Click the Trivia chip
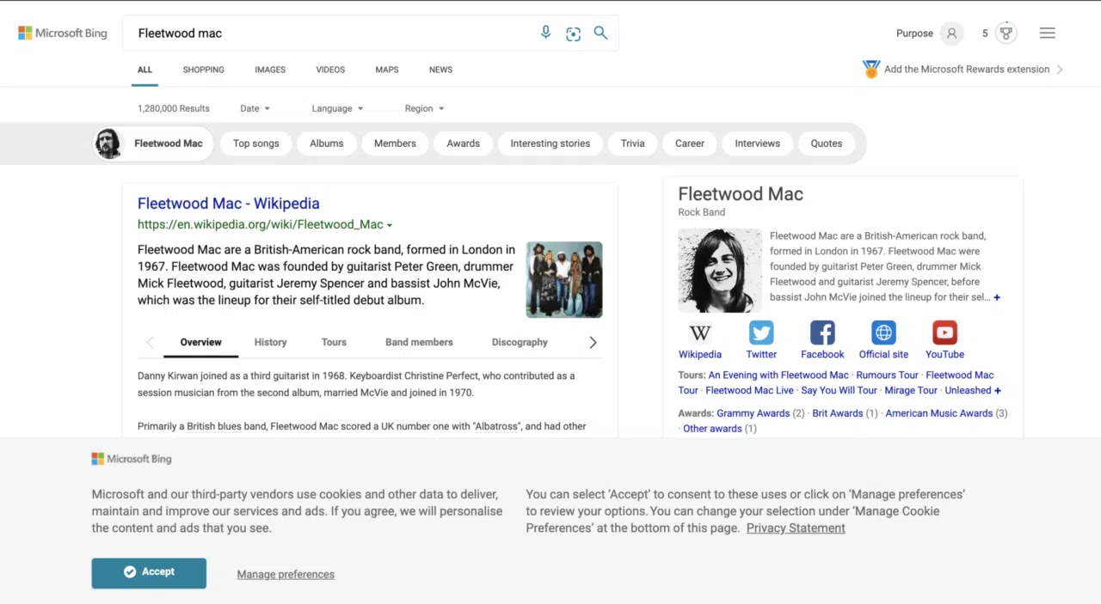The image size is (1101, 604). pos(632,143)
